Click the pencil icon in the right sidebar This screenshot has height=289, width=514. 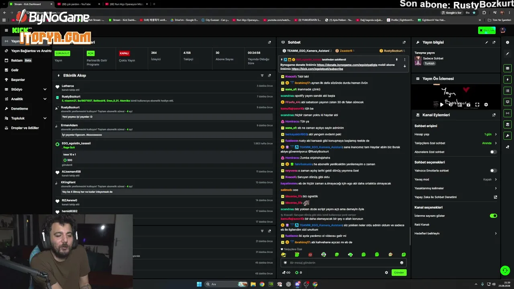[x=508, y=54]
